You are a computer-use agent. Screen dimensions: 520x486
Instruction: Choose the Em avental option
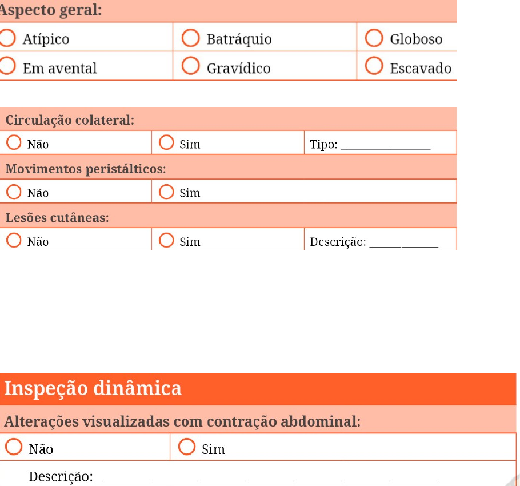coord(7,66)
